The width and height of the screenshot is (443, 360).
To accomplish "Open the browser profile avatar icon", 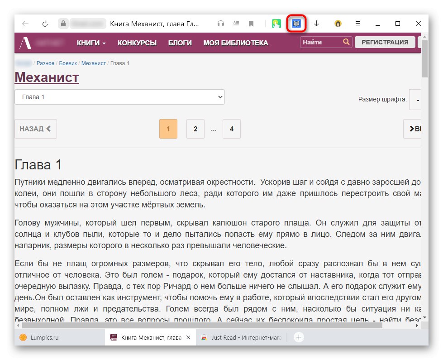I will point(338,23).
